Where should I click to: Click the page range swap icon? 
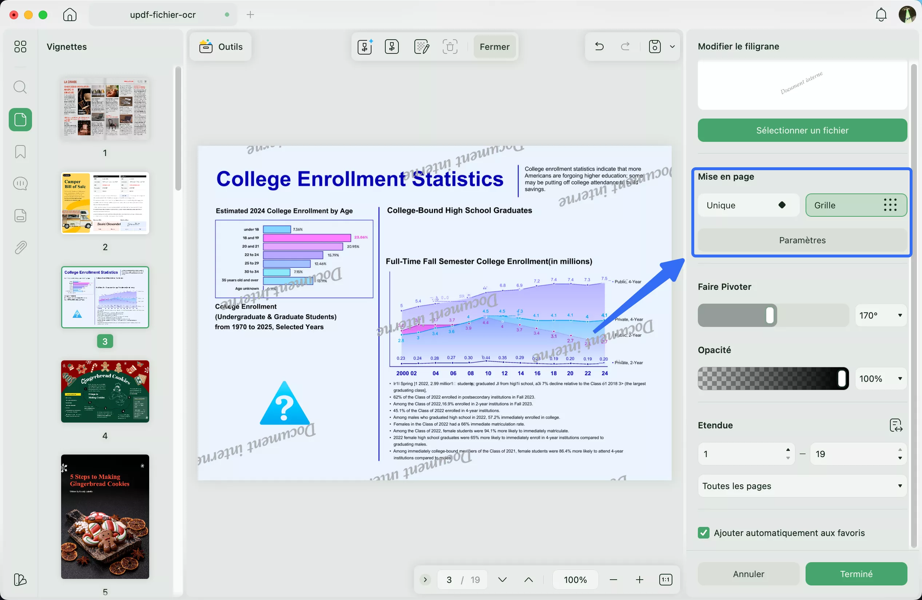(x=896, y=425)
